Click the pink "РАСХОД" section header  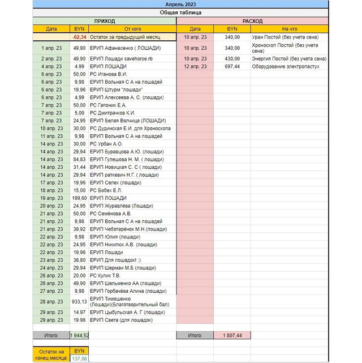[252, 21]
